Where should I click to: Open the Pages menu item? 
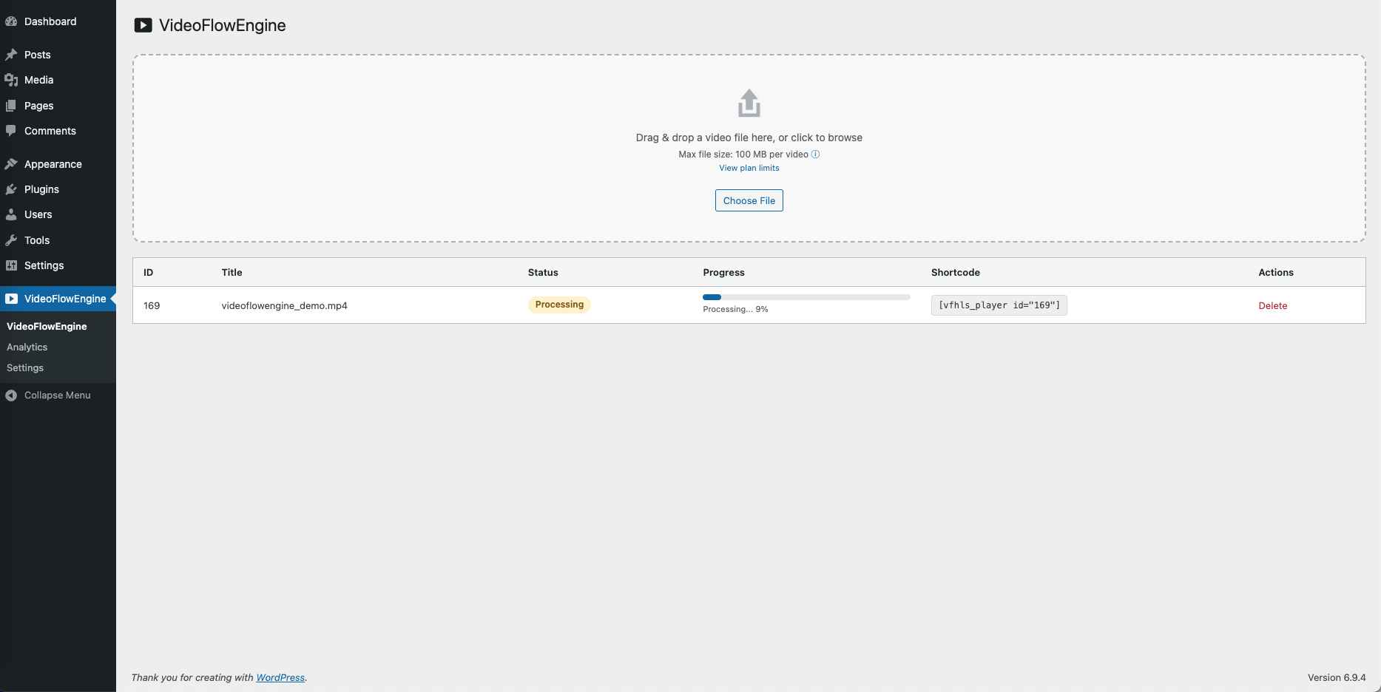(58, 106)
